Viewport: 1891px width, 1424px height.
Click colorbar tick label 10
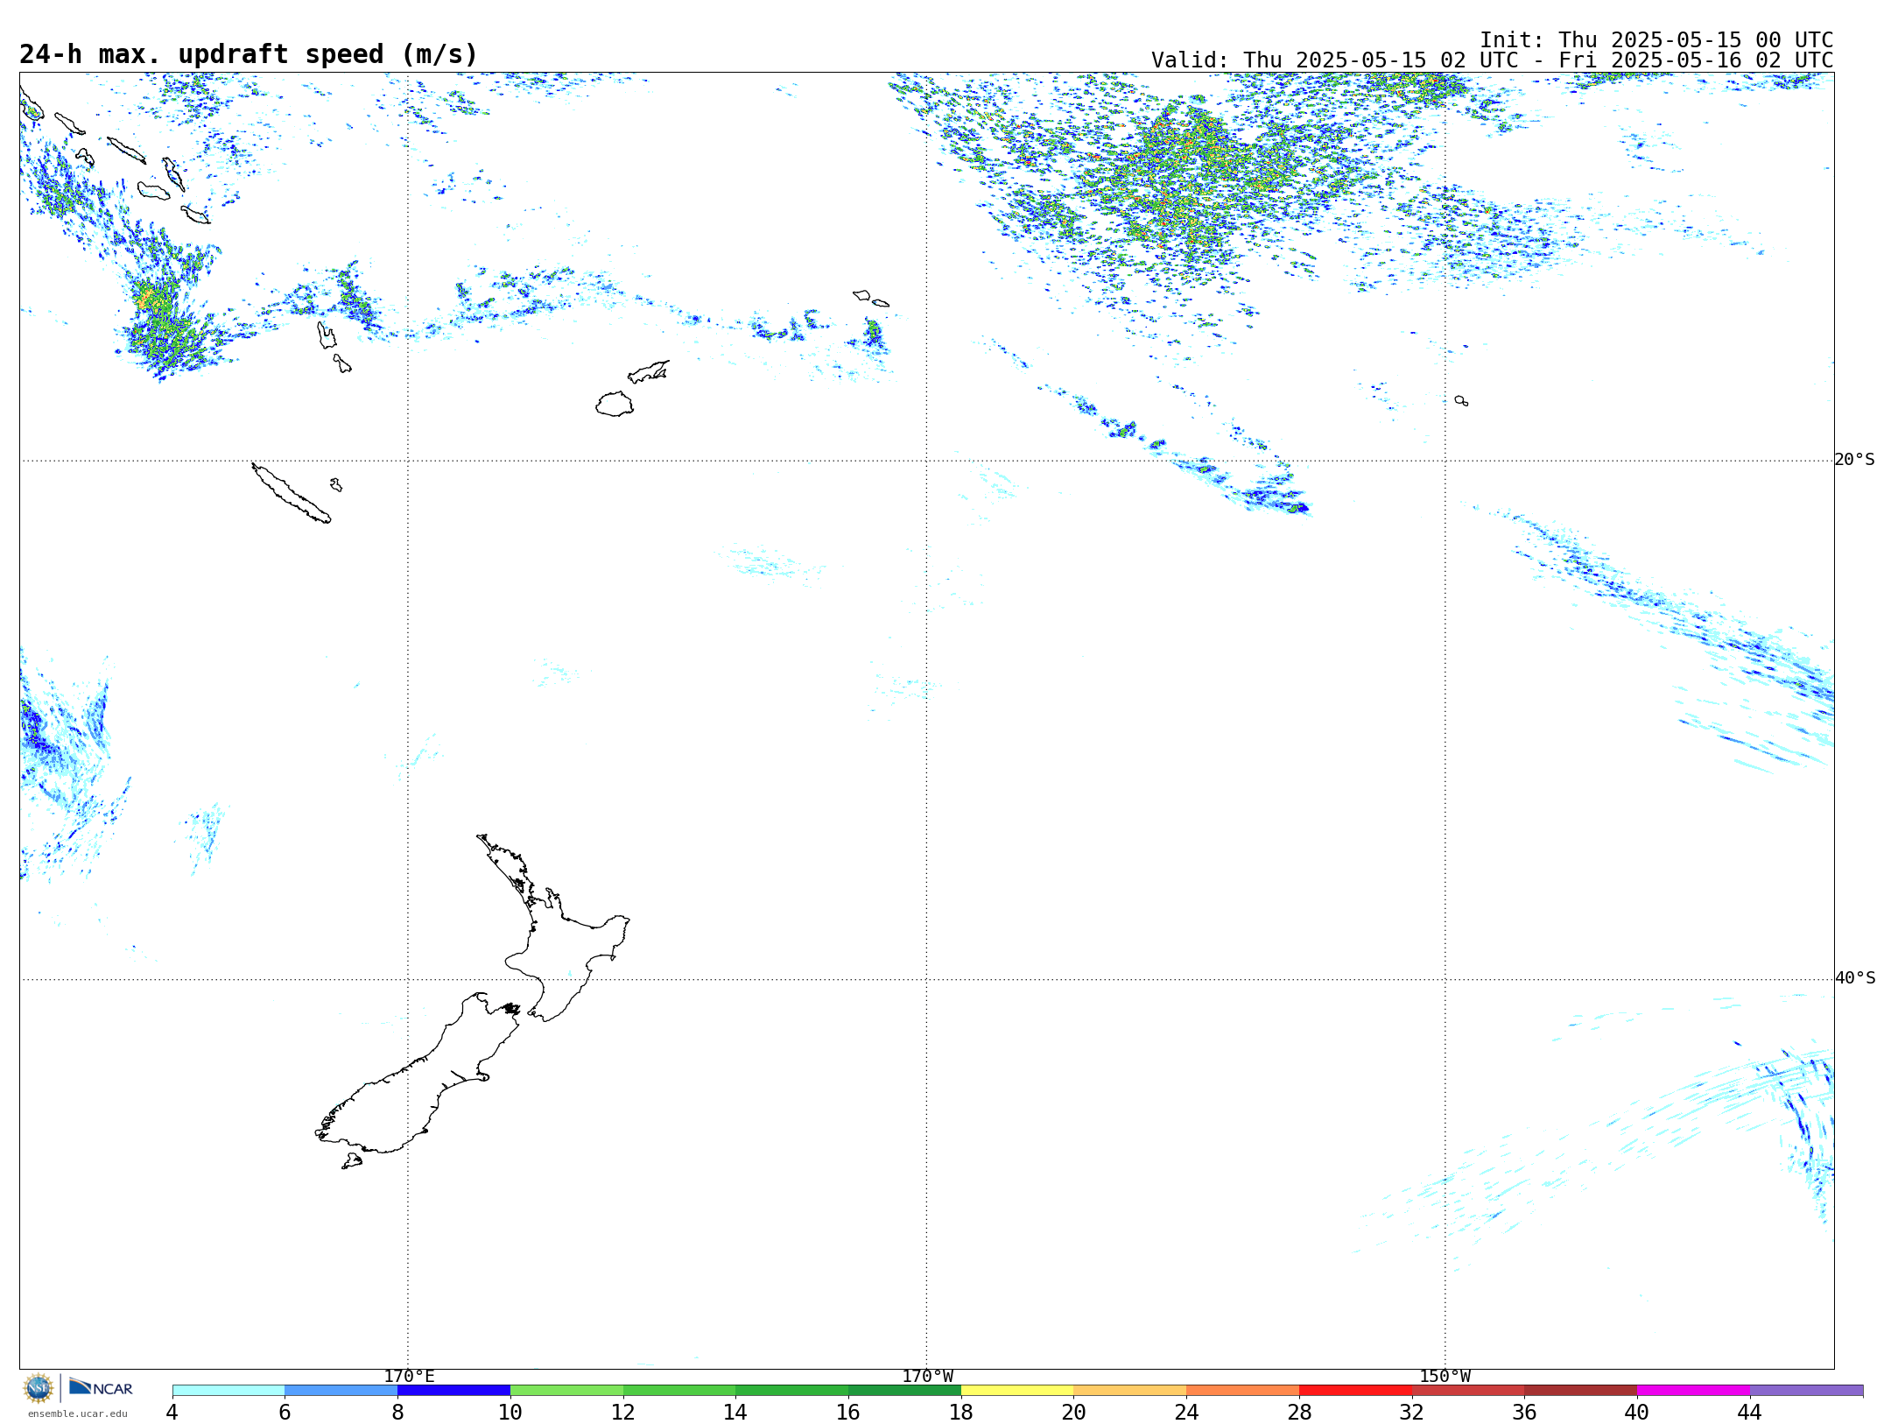point(510,1412)
